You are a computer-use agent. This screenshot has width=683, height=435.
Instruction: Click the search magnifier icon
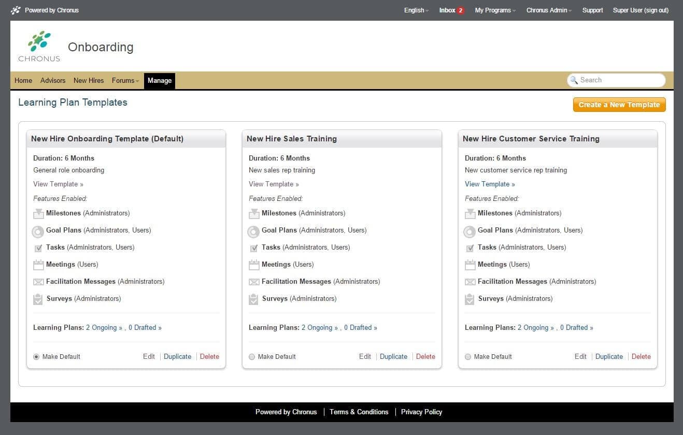pos(574,80)
